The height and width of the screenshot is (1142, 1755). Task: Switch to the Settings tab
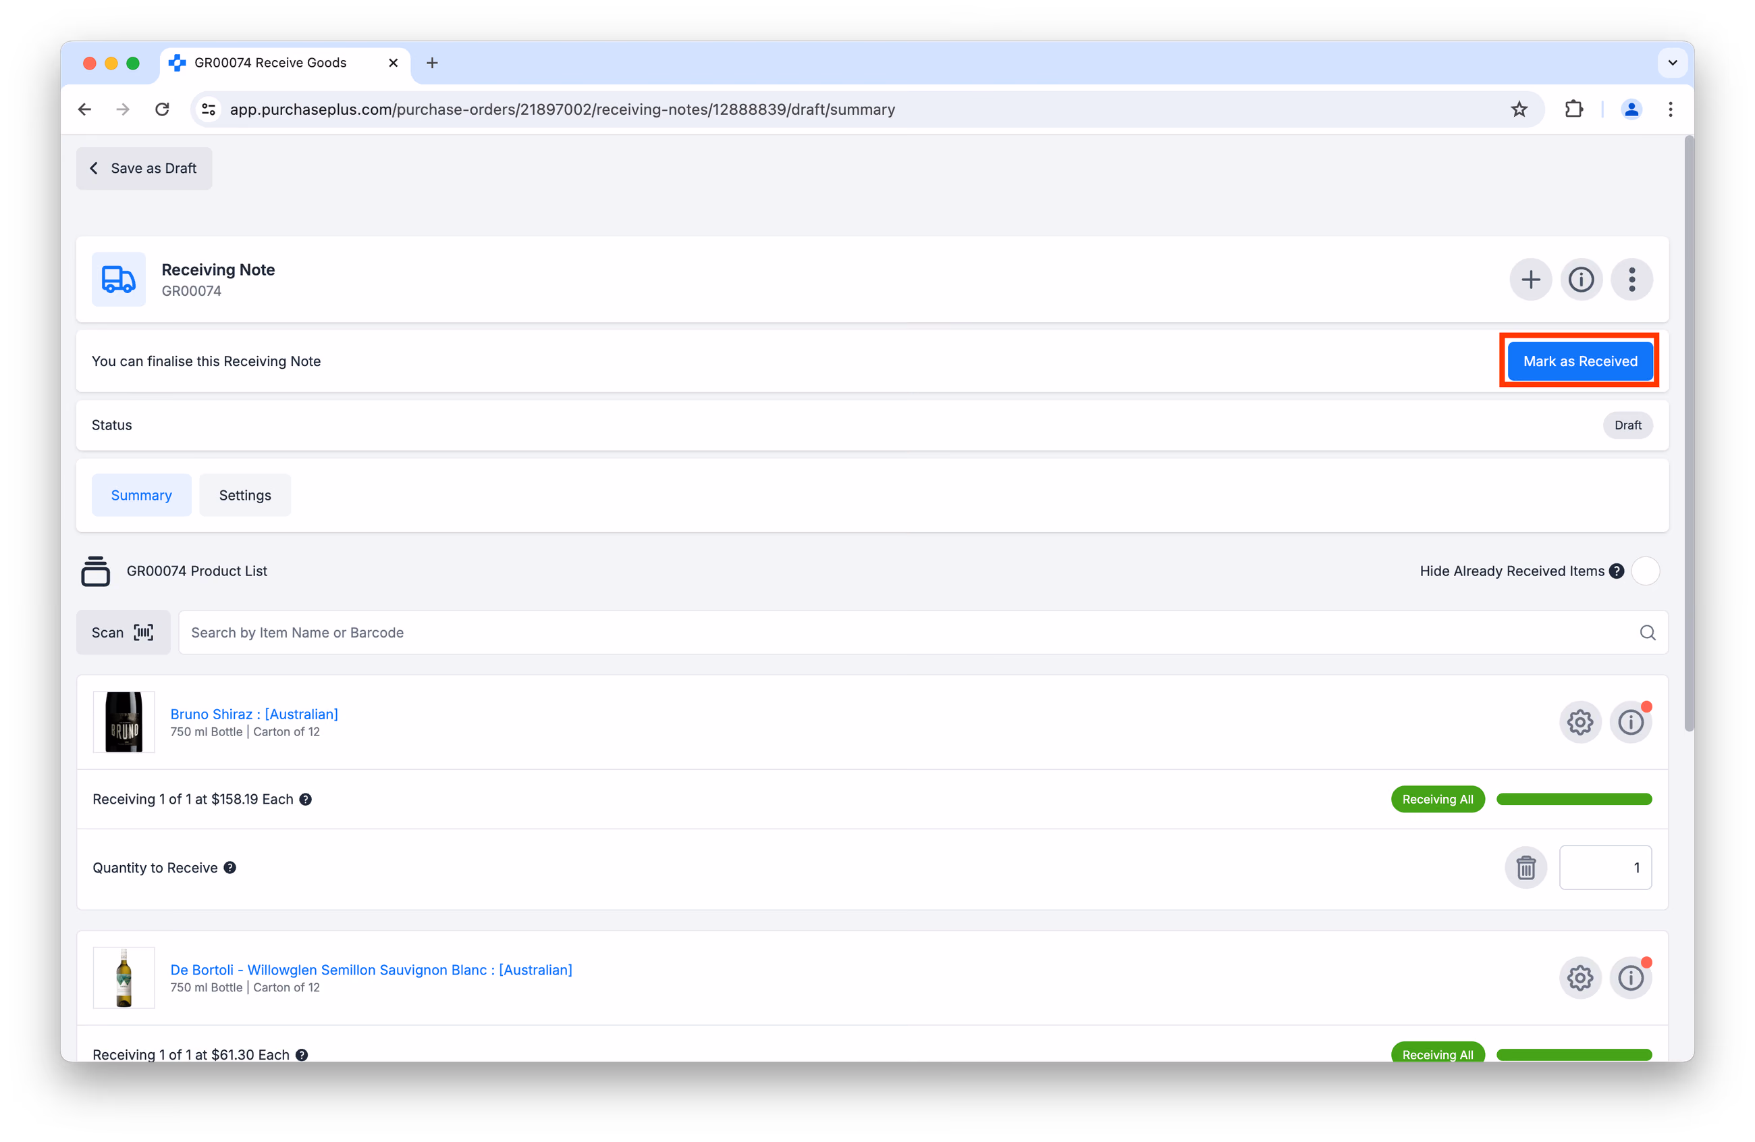245,495
